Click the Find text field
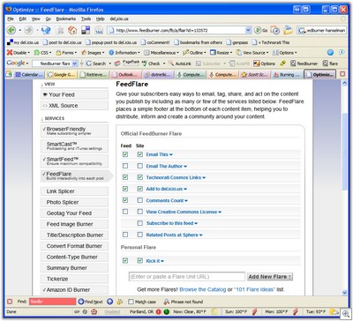Screen dimensions: 353x321 coord(52,302)
